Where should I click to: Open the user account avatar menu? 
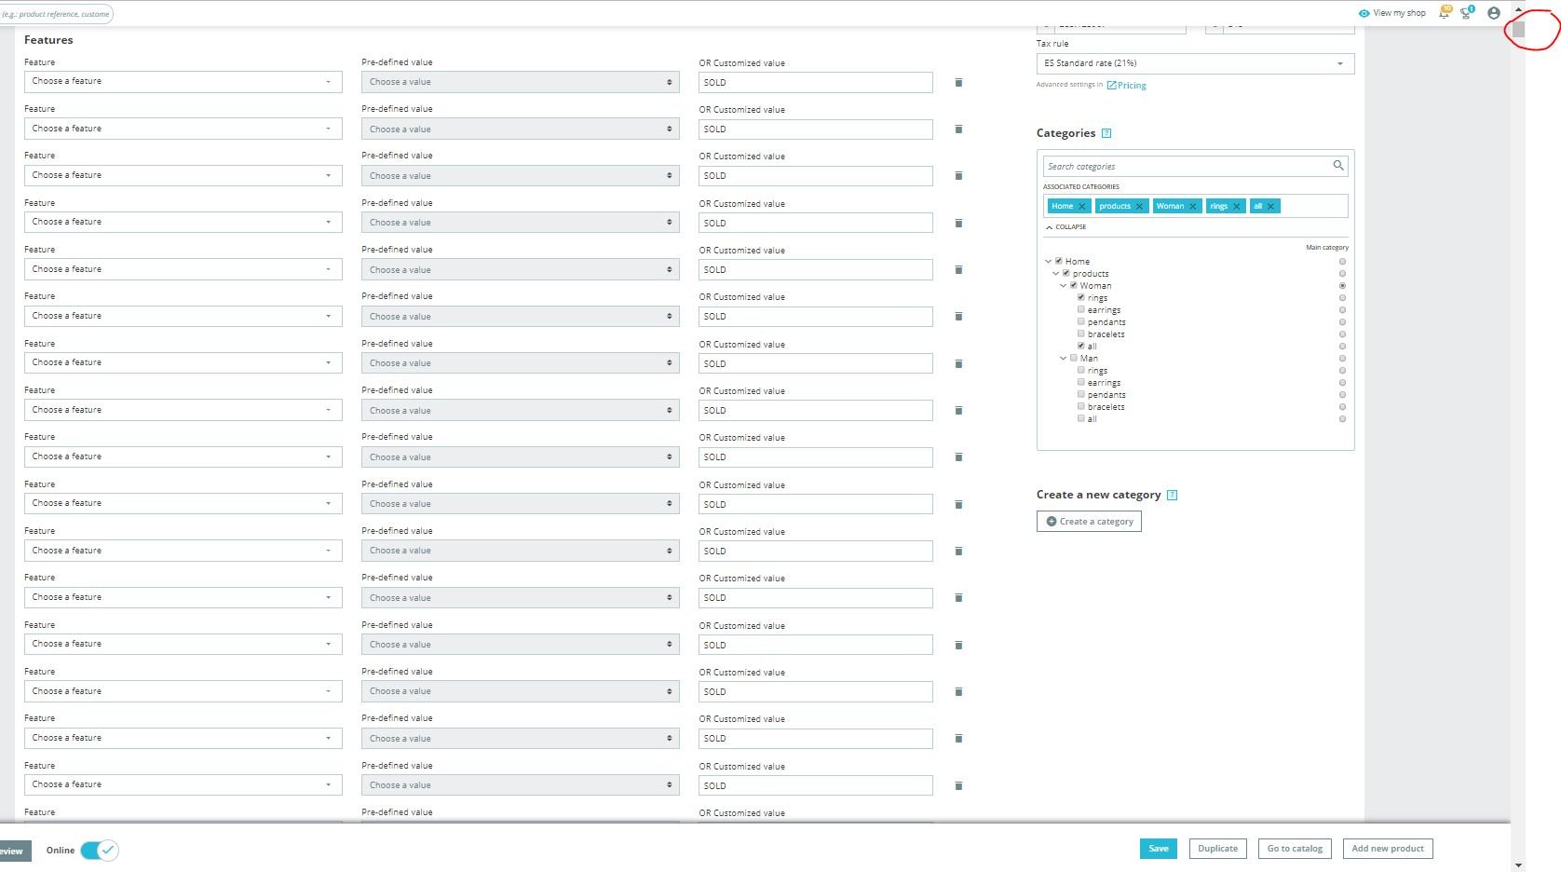[1494, 13]
